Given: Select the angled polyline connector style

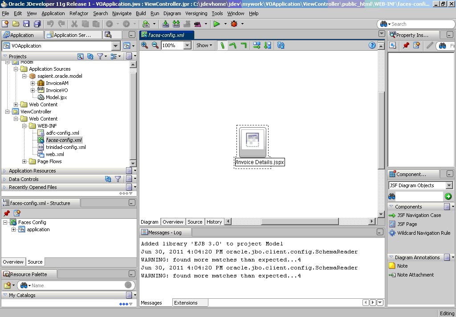Looking at the screenshot, I should click(x=233, y=45).
